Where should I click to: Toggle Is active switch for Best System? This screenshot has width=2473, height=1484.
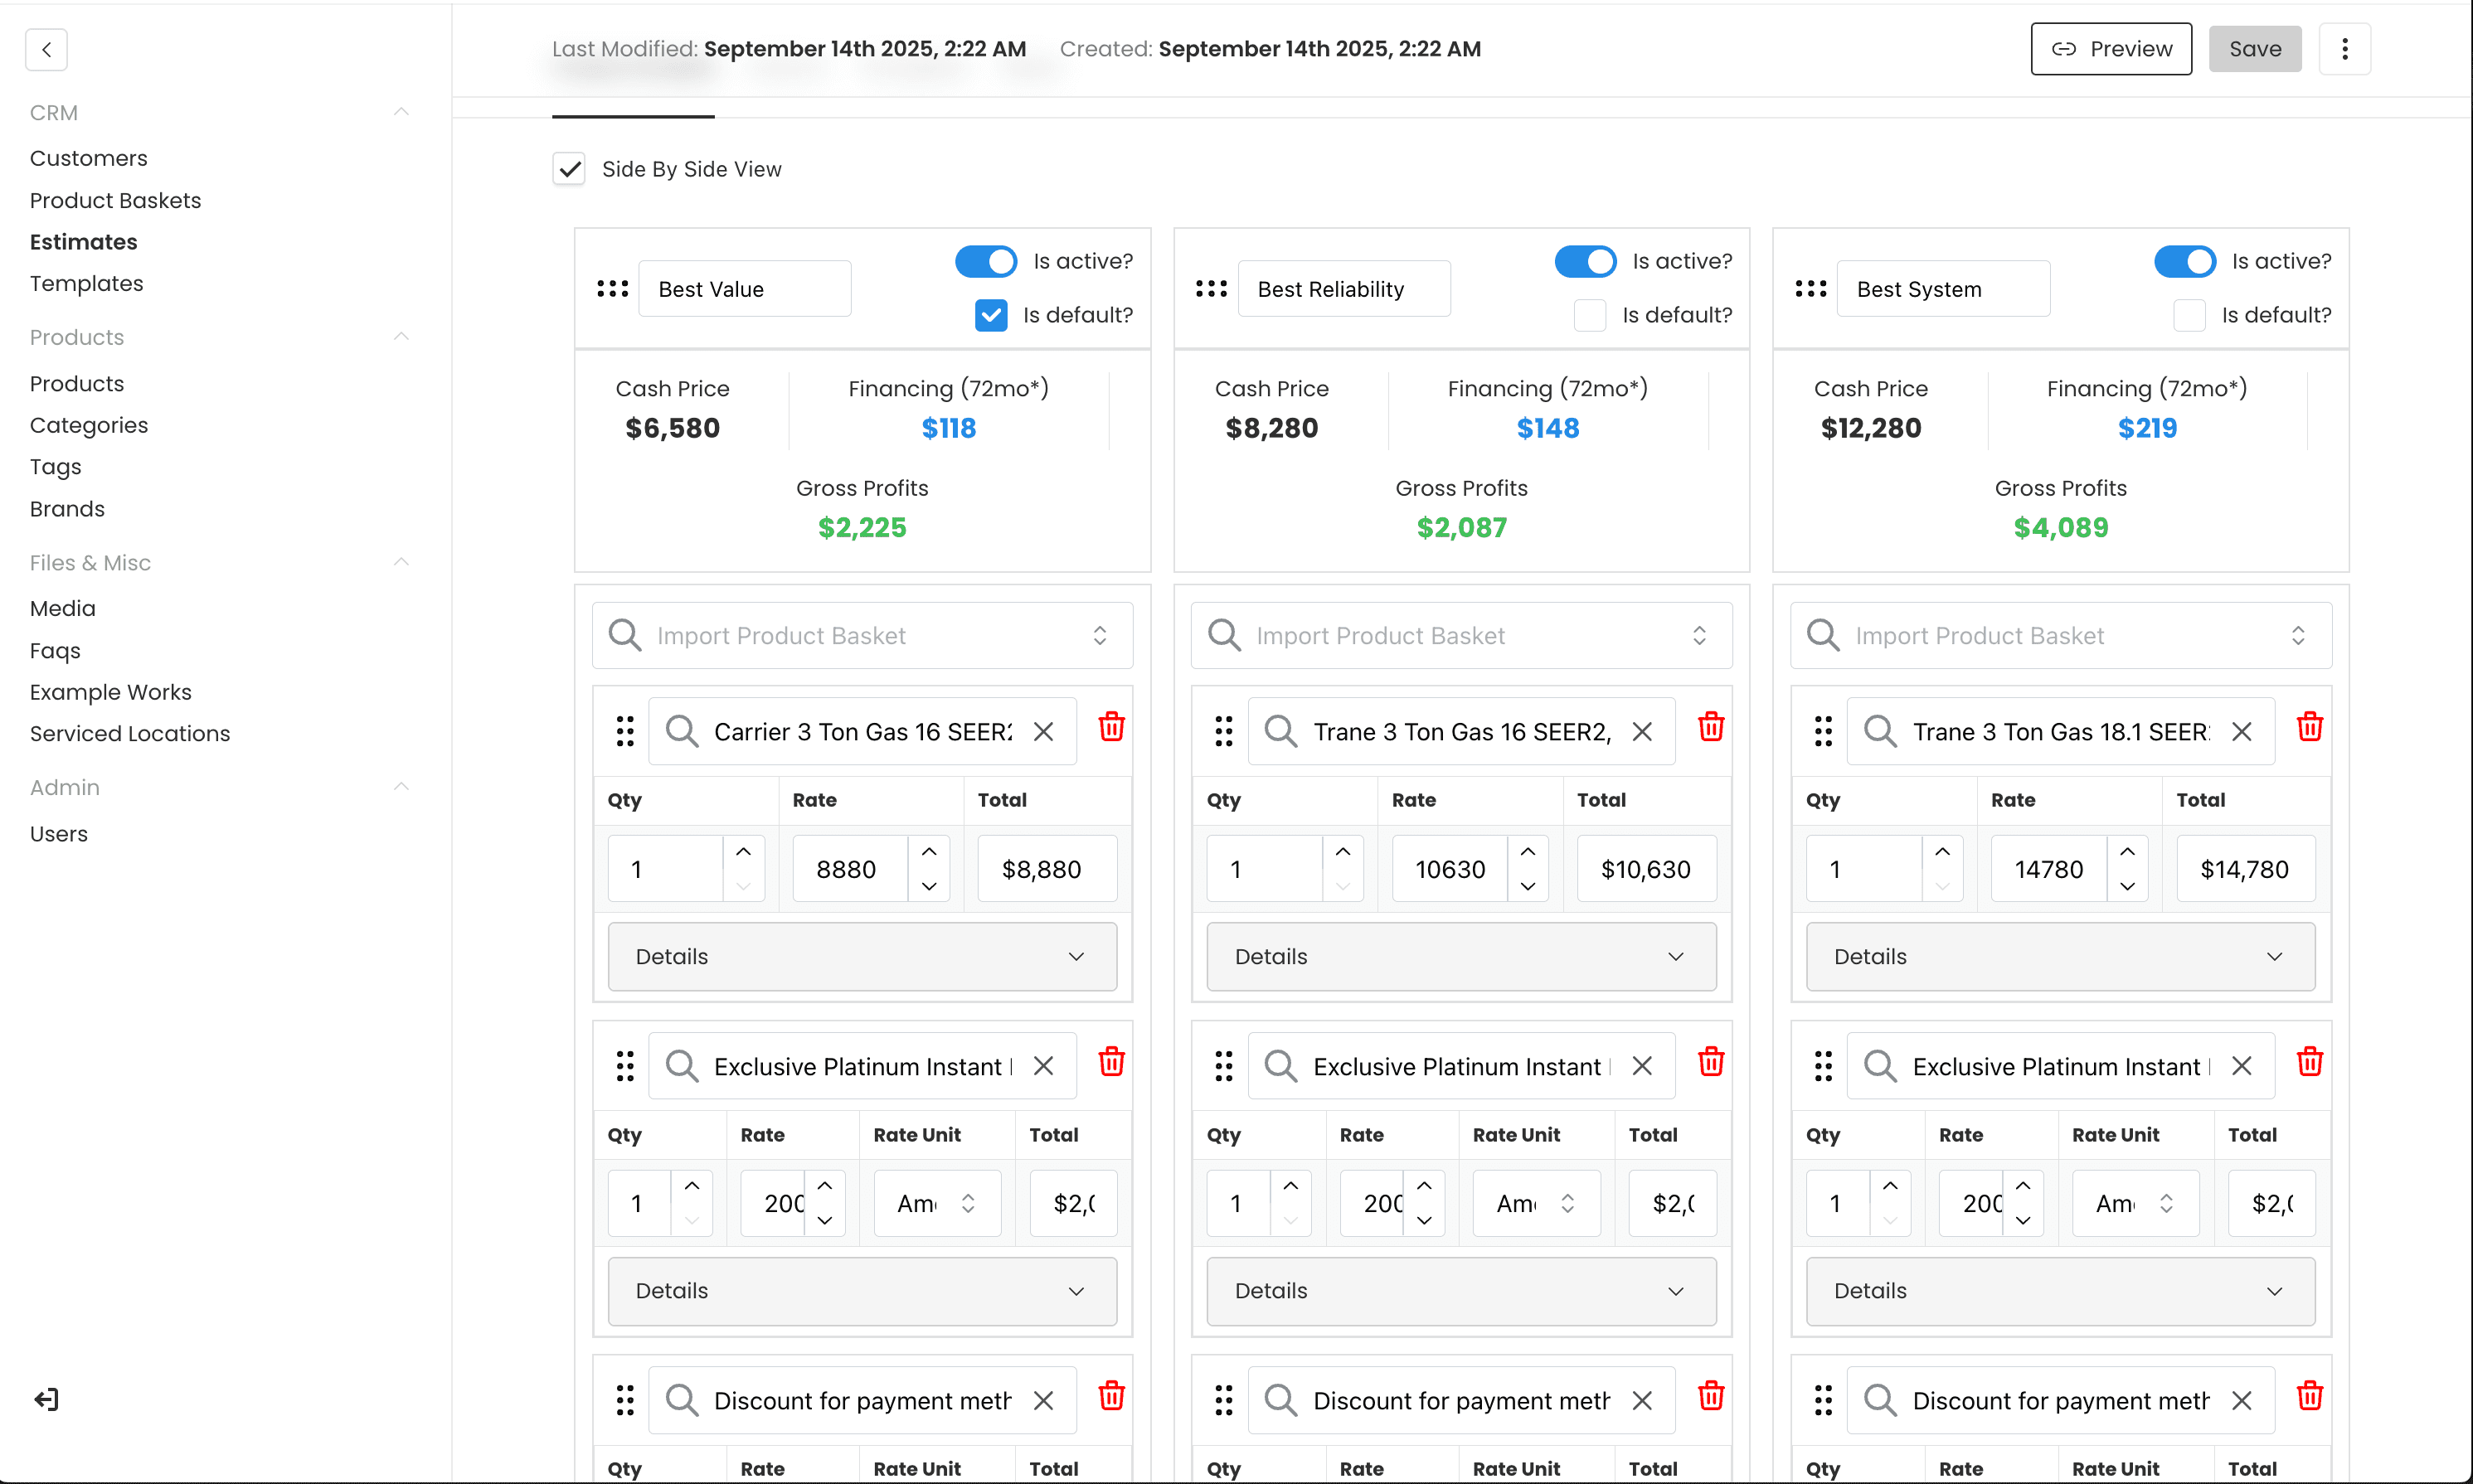[2184, 262]
